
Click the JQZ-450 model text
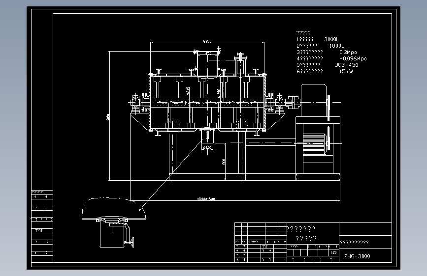[x=346, y=65]
